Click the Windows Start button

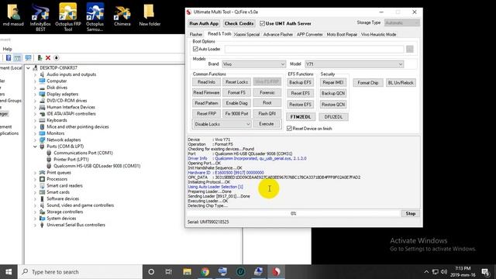pos(9,272)
